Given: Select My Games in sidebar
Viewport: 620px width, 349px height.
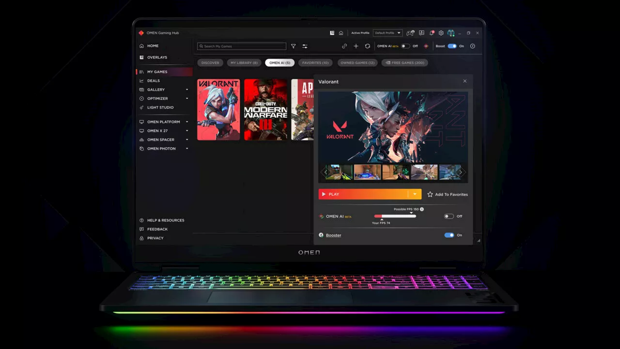Looking at the screenshot, I should click(164, 72).
